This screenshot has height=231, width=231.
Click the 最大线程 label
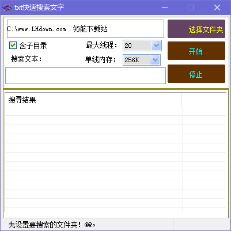(x=101, y=46)
